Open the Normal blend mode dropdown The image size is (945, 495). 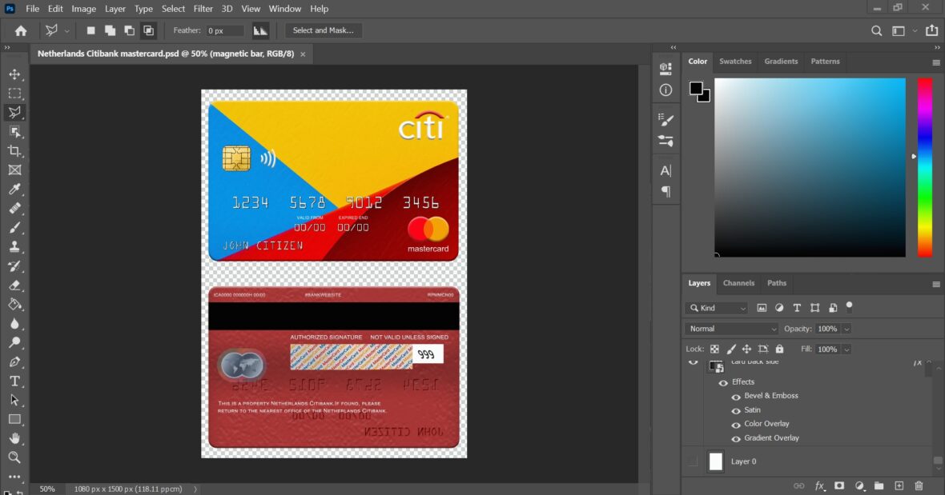pyautogui.click(x=732, y=329)
